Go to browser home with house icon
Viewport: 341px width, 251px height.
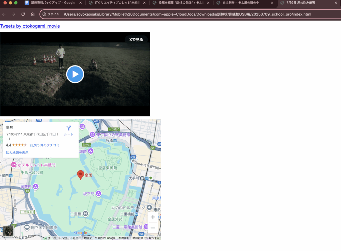pyautogui.click(x=33, y=14)
